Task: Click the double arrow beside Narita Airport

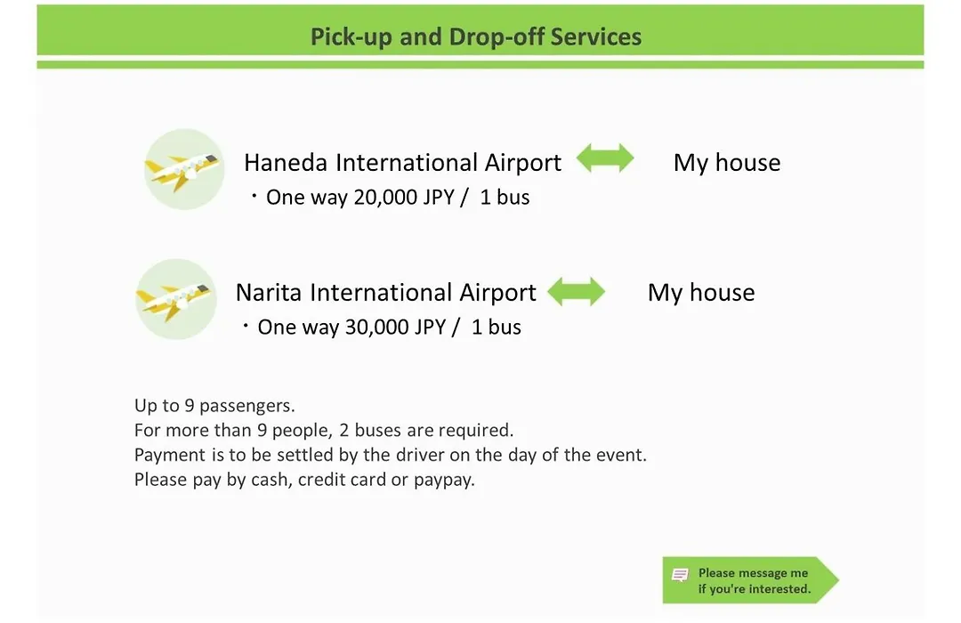Action: coord(576,291)
